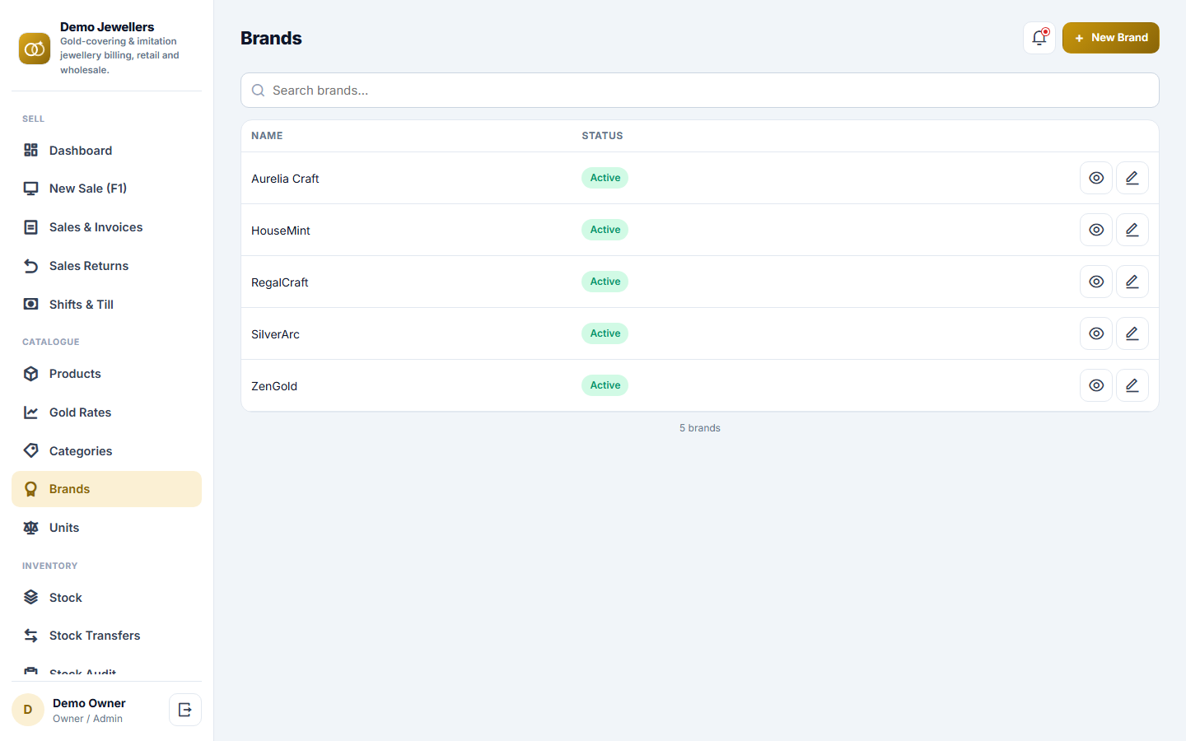Image resolution: width=1186 pixels, height=741 pixels.
Task: Go to Gold Rates
Action: click(x=106, y=412)
